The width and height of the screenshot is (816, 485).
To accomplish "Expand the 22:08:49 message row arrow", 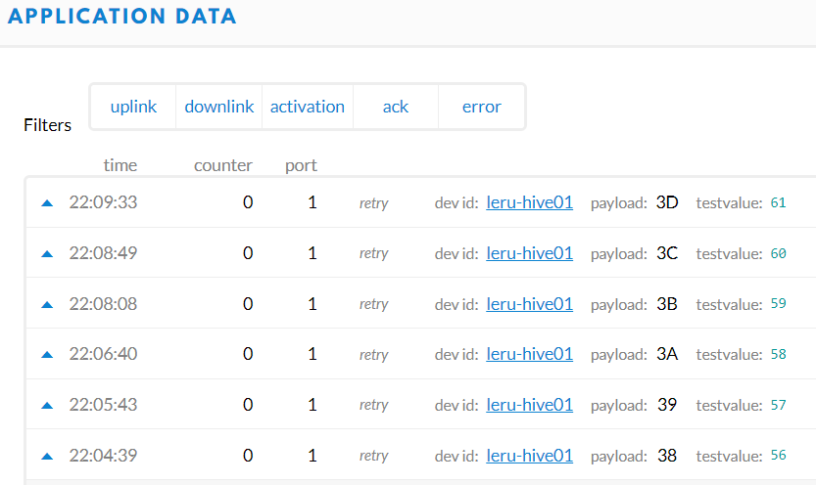I will pyautogui.click(x=46, y=253).
